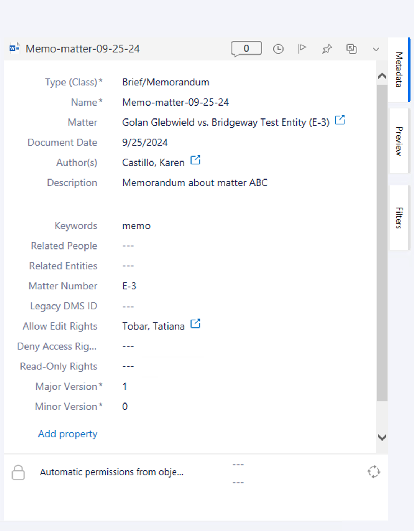Viewport: 414px width, 531px height.
Task: Pin Memo-matter-09-25-24 with pin icon
Action: [327, 49]
